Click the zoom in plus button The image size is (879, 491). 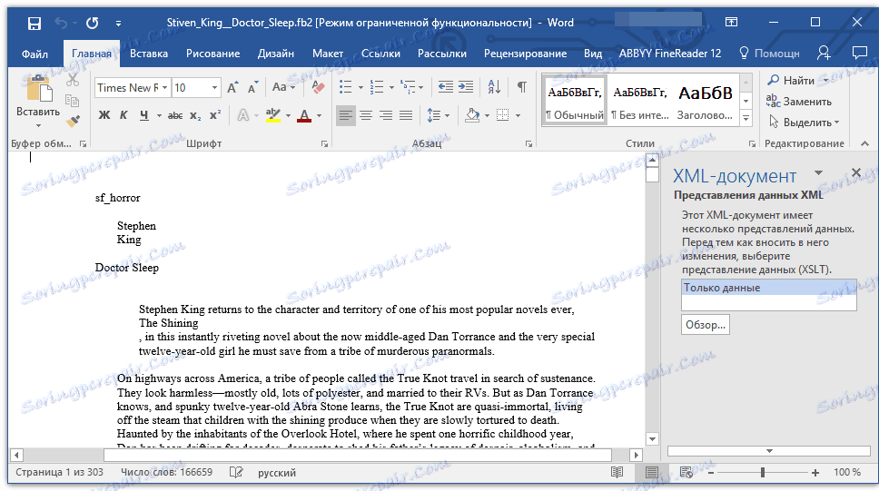pyautogui.click(x=815, y=473)
